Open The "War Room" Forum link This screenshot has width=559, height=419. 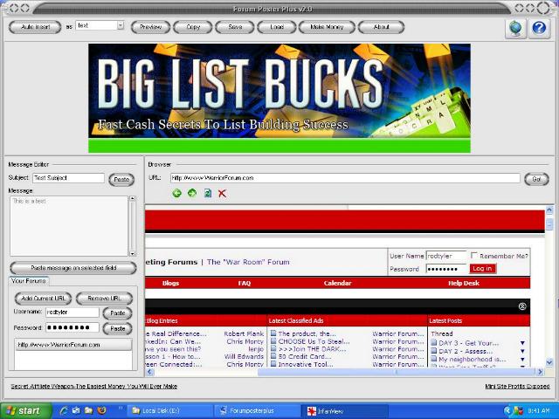(248, 262)
